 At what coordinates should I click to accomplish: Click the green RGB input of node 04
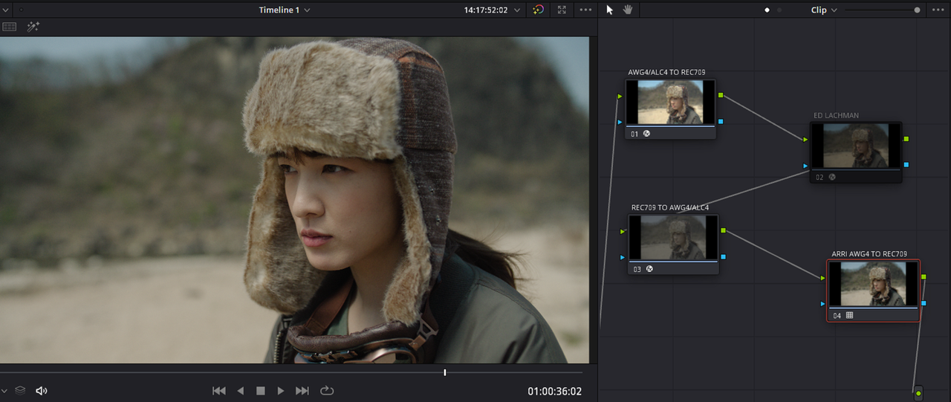click(x=823, y=278)
